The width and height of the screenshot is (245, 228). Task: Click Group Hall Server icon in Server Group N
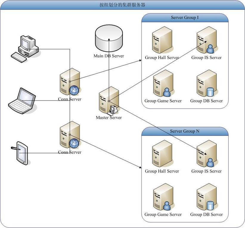pos(162,153)
